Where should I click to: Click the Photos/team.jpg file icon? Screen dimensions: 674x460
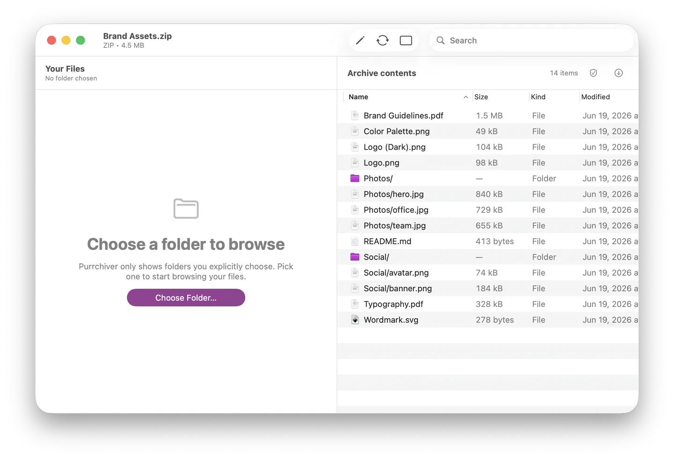click(355, 226)
